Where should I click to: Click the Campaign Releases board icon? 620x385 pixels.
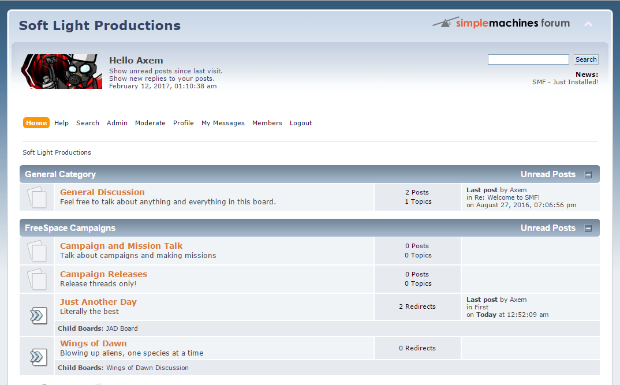click(x=37, y=279)
